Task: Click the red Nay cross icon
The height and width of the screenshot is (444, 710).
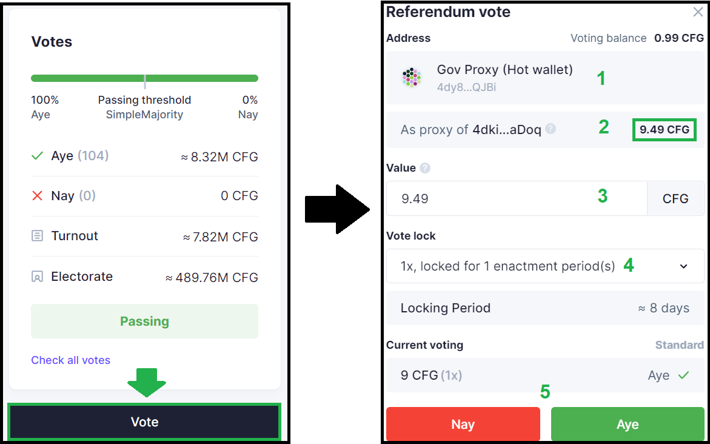Action: click(37, 196)
